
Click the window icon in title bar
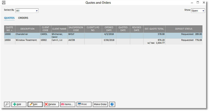click(x=4, y=2)
